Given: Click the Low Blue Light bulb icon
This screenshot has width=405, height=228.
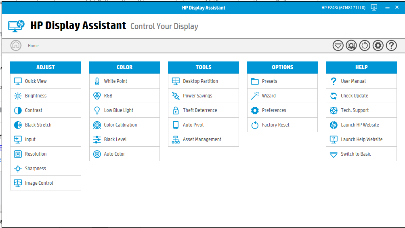Looking at the screenshot, I should click(x=97, y=110).
